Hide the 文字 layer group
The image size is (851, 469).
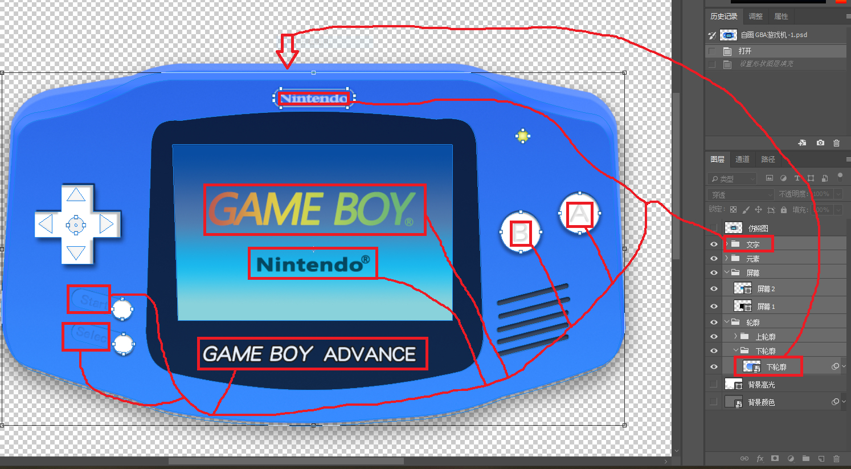tap(714, 244)
